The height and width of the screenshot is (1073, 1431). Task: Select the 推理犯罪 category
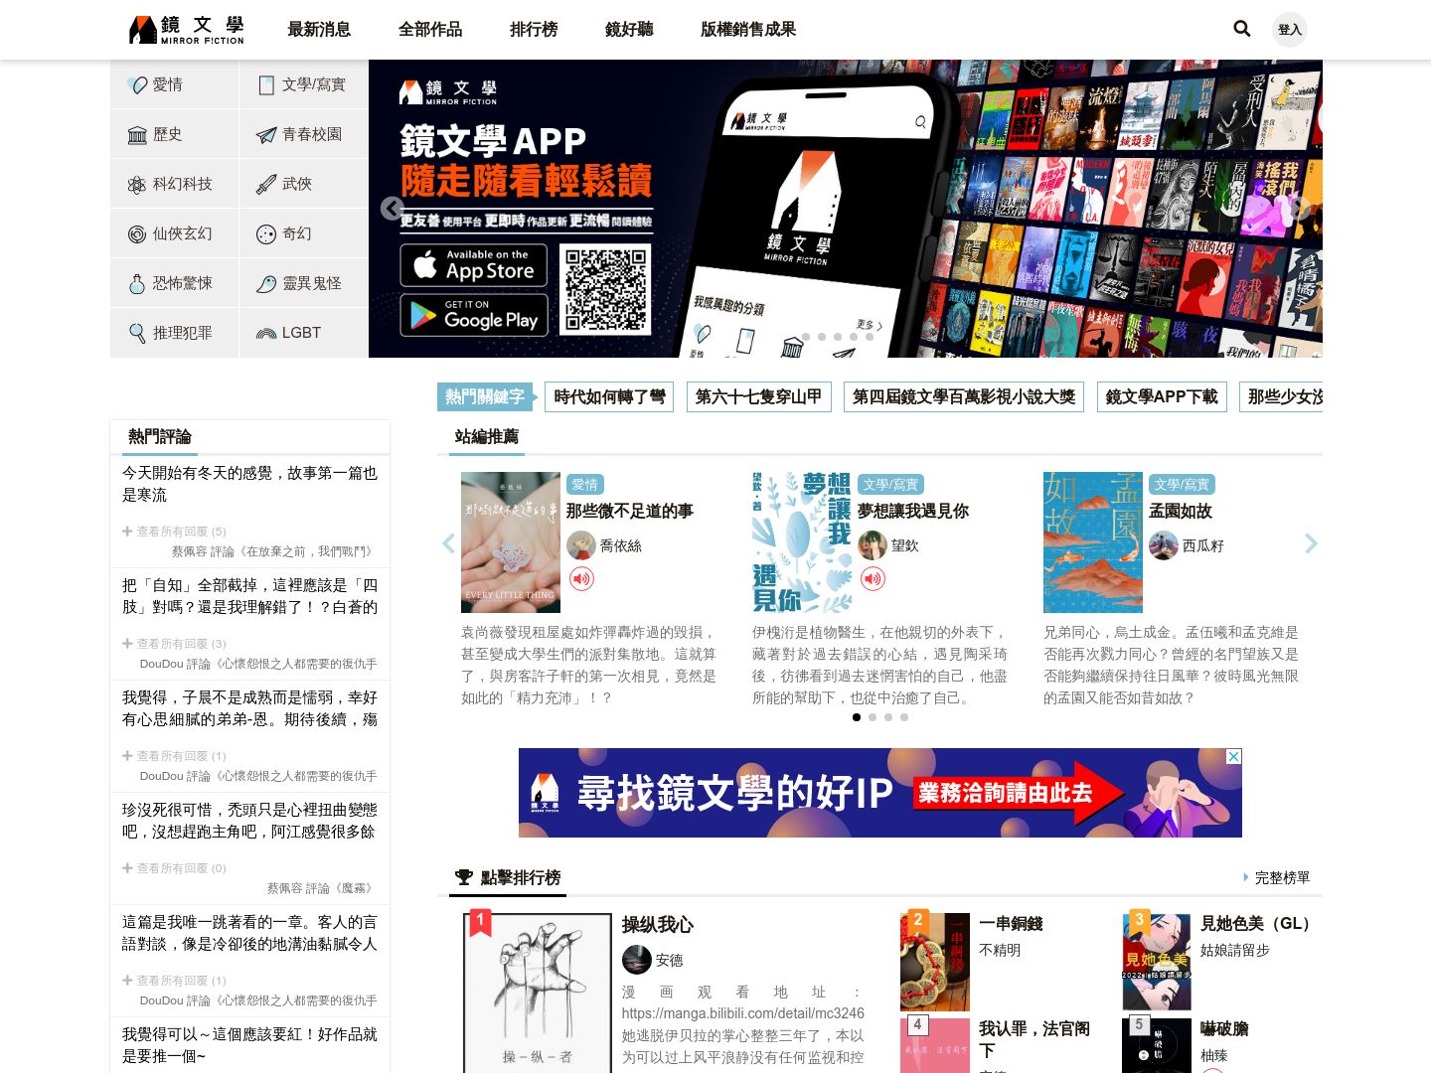(x=175, y=333)
